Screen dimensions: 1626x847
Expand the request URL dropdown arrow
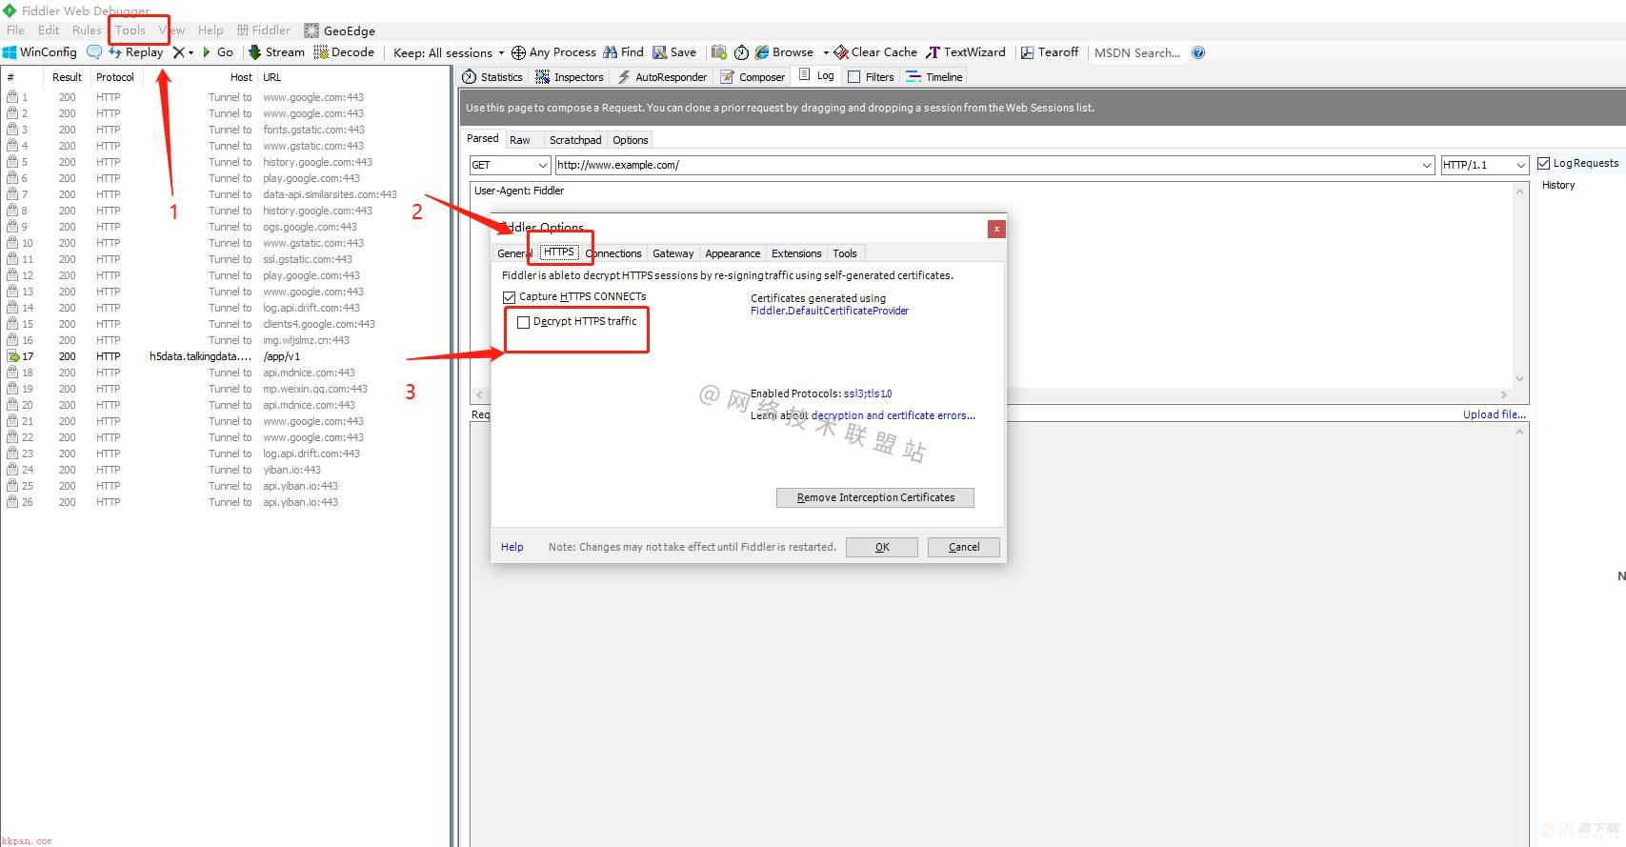click(x=1426, y=165)
